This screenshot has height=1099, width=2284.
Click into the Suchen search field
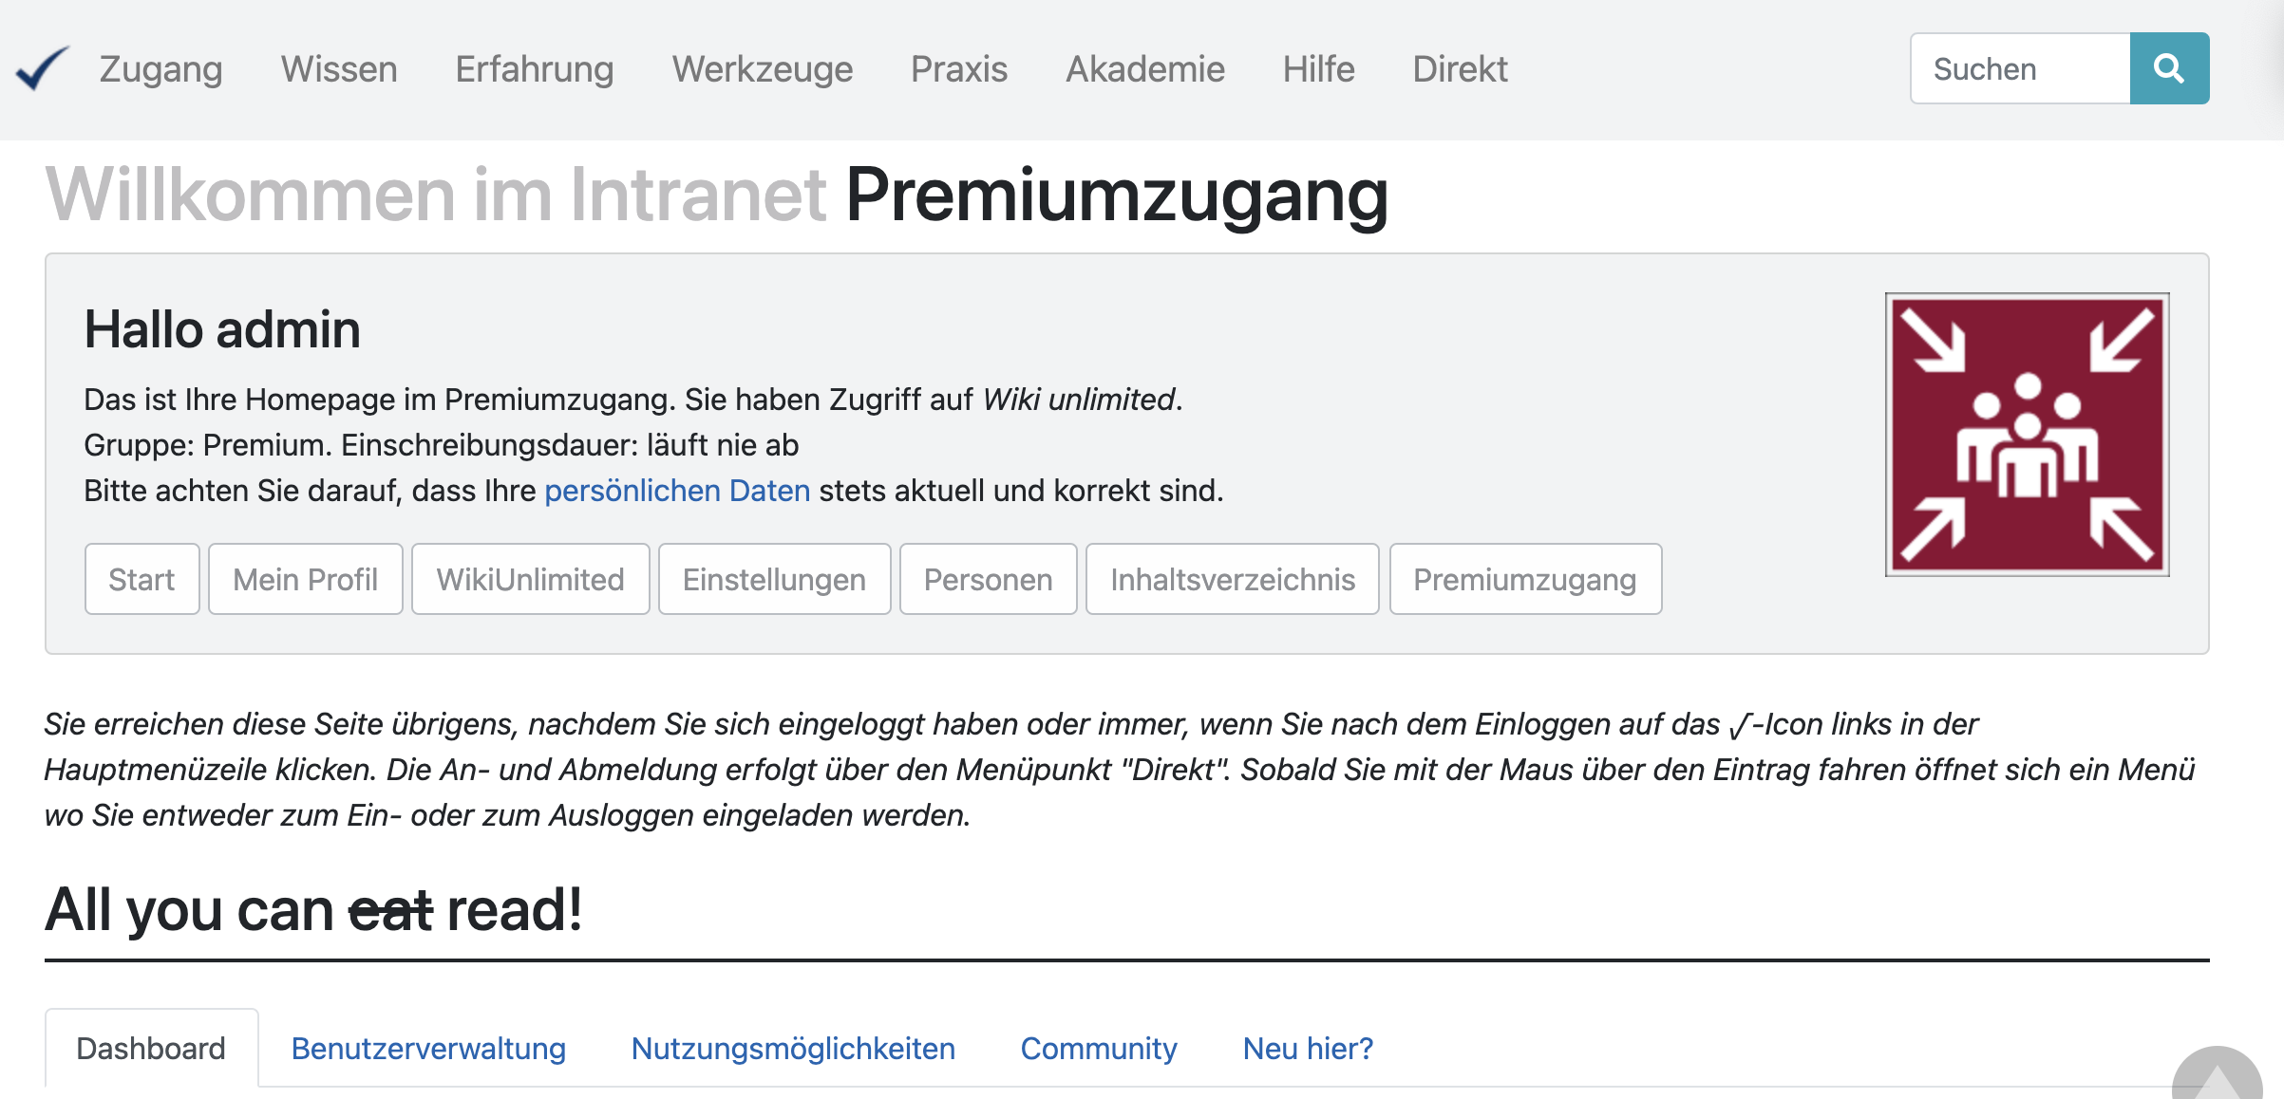[2019, 68]
